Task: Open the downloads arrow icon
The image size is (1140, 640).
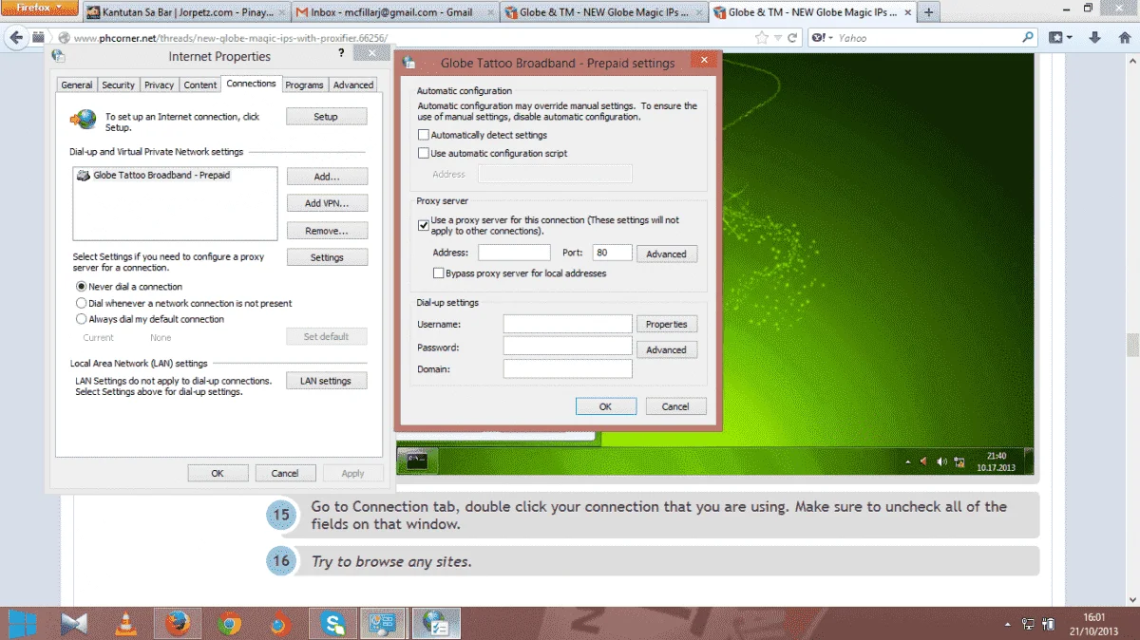Action: [x=1095, y=38]
